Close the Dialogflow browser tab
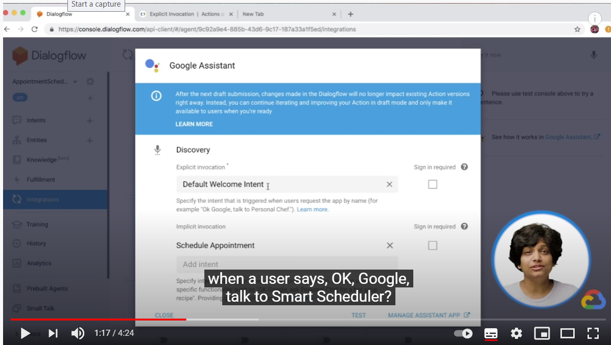 click(127, 14)
